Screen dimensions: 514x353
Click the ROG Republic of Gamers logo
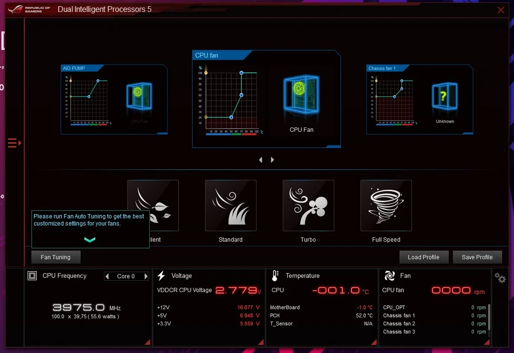tap(29, 9)
